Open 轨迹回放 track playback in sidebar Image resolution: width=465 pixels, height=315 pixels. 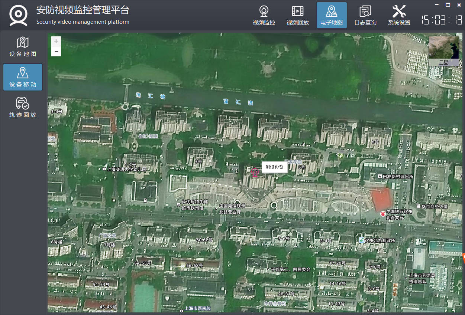[23, 108]
